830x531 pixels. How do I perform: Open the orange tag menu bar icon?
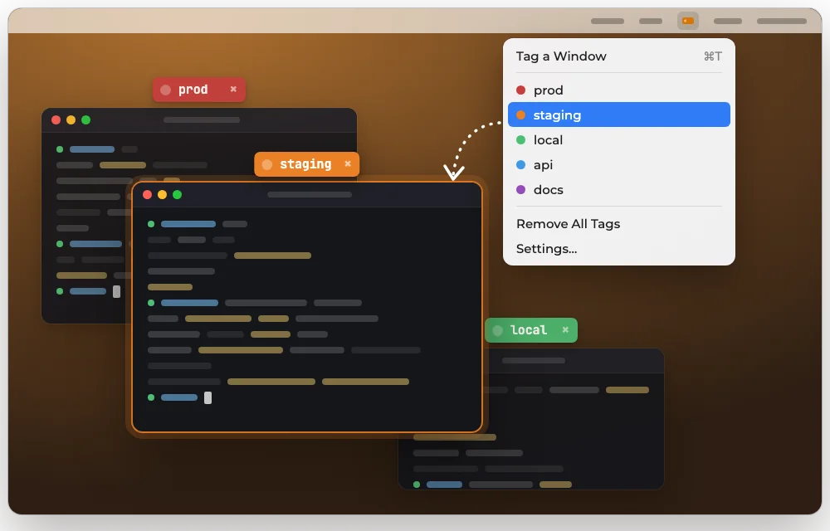point(687,21)
